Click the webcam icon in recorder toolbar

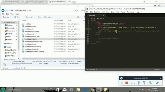click(150, 83)
